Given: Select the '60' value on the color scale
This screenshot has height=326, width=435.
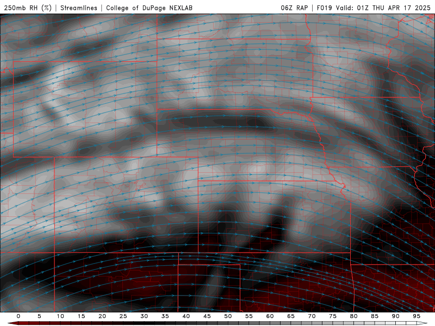Looking at the screenshot, I should point(270,316).
